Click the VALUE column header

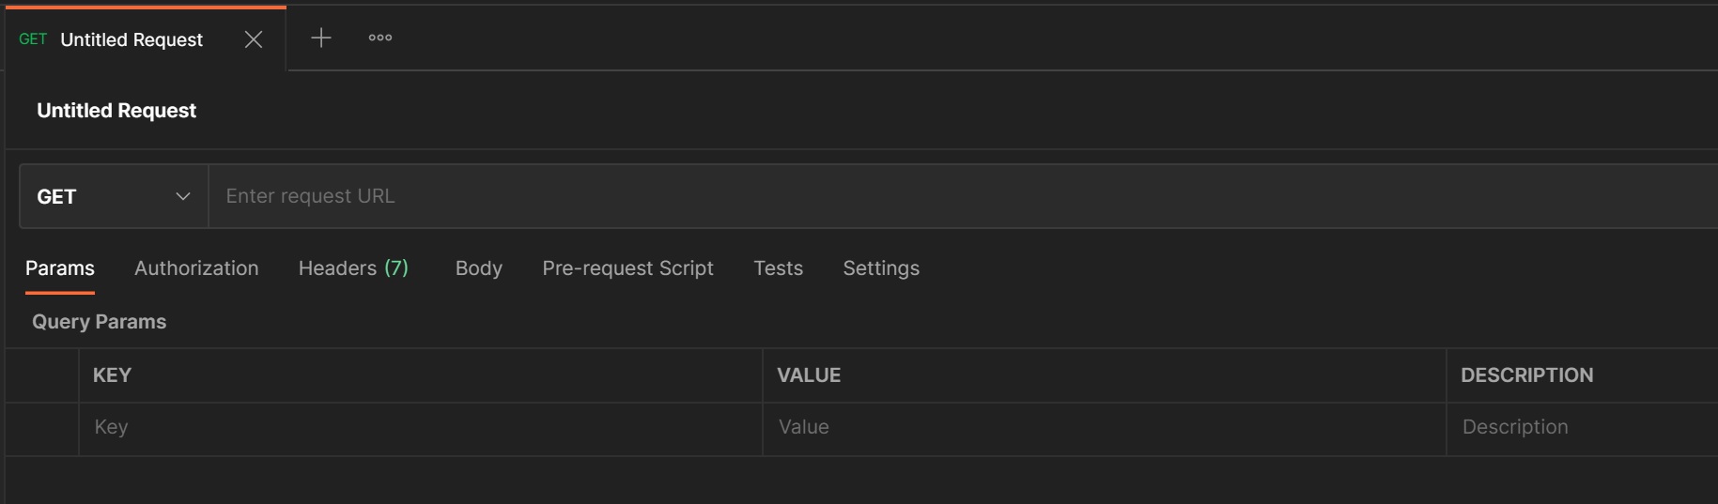coord(809,375)
